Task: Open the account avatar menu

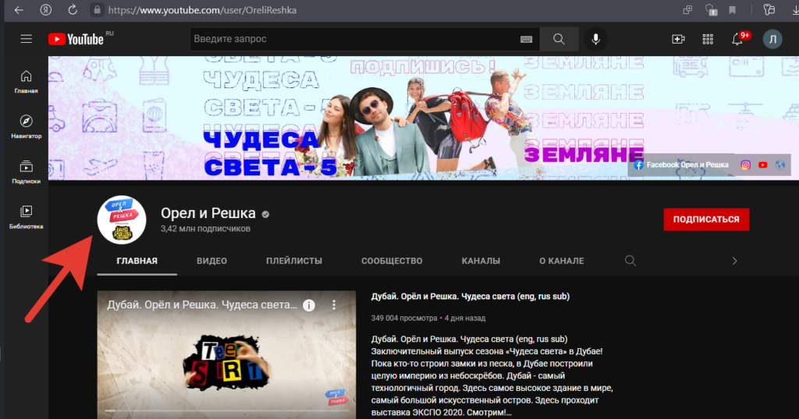Action: [772, 39]
